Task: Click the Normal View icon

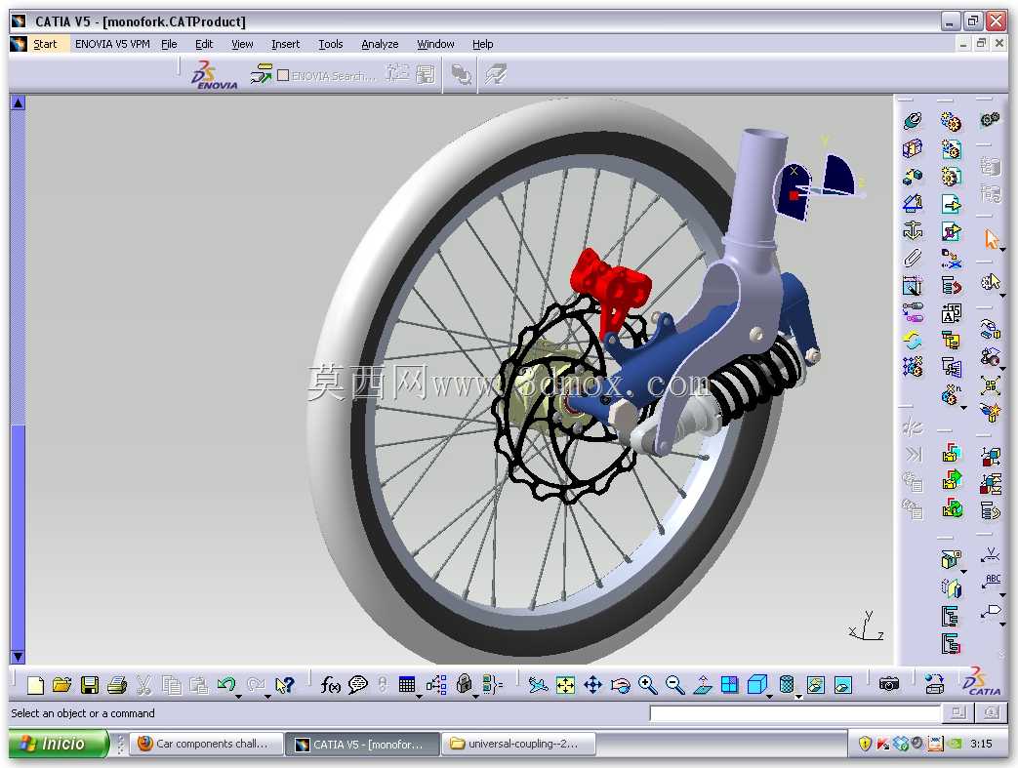Action: 703,685
